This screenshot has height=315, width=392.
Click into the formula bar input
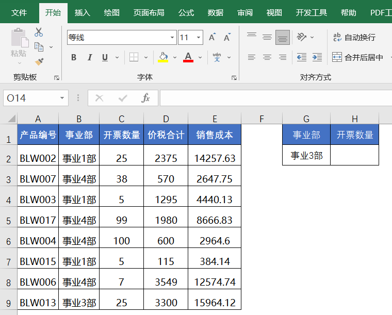coord(276,98)
